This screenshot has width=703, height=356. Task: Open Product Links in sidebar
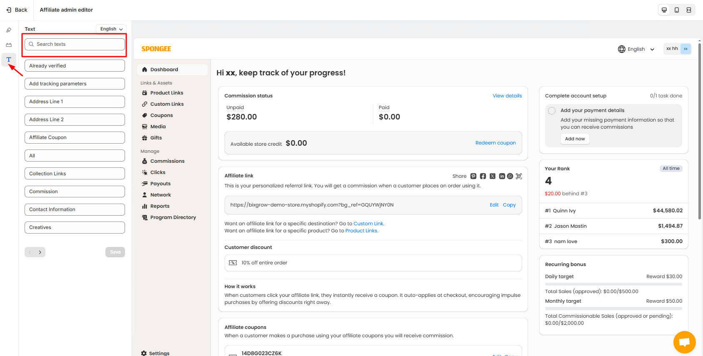167,93
